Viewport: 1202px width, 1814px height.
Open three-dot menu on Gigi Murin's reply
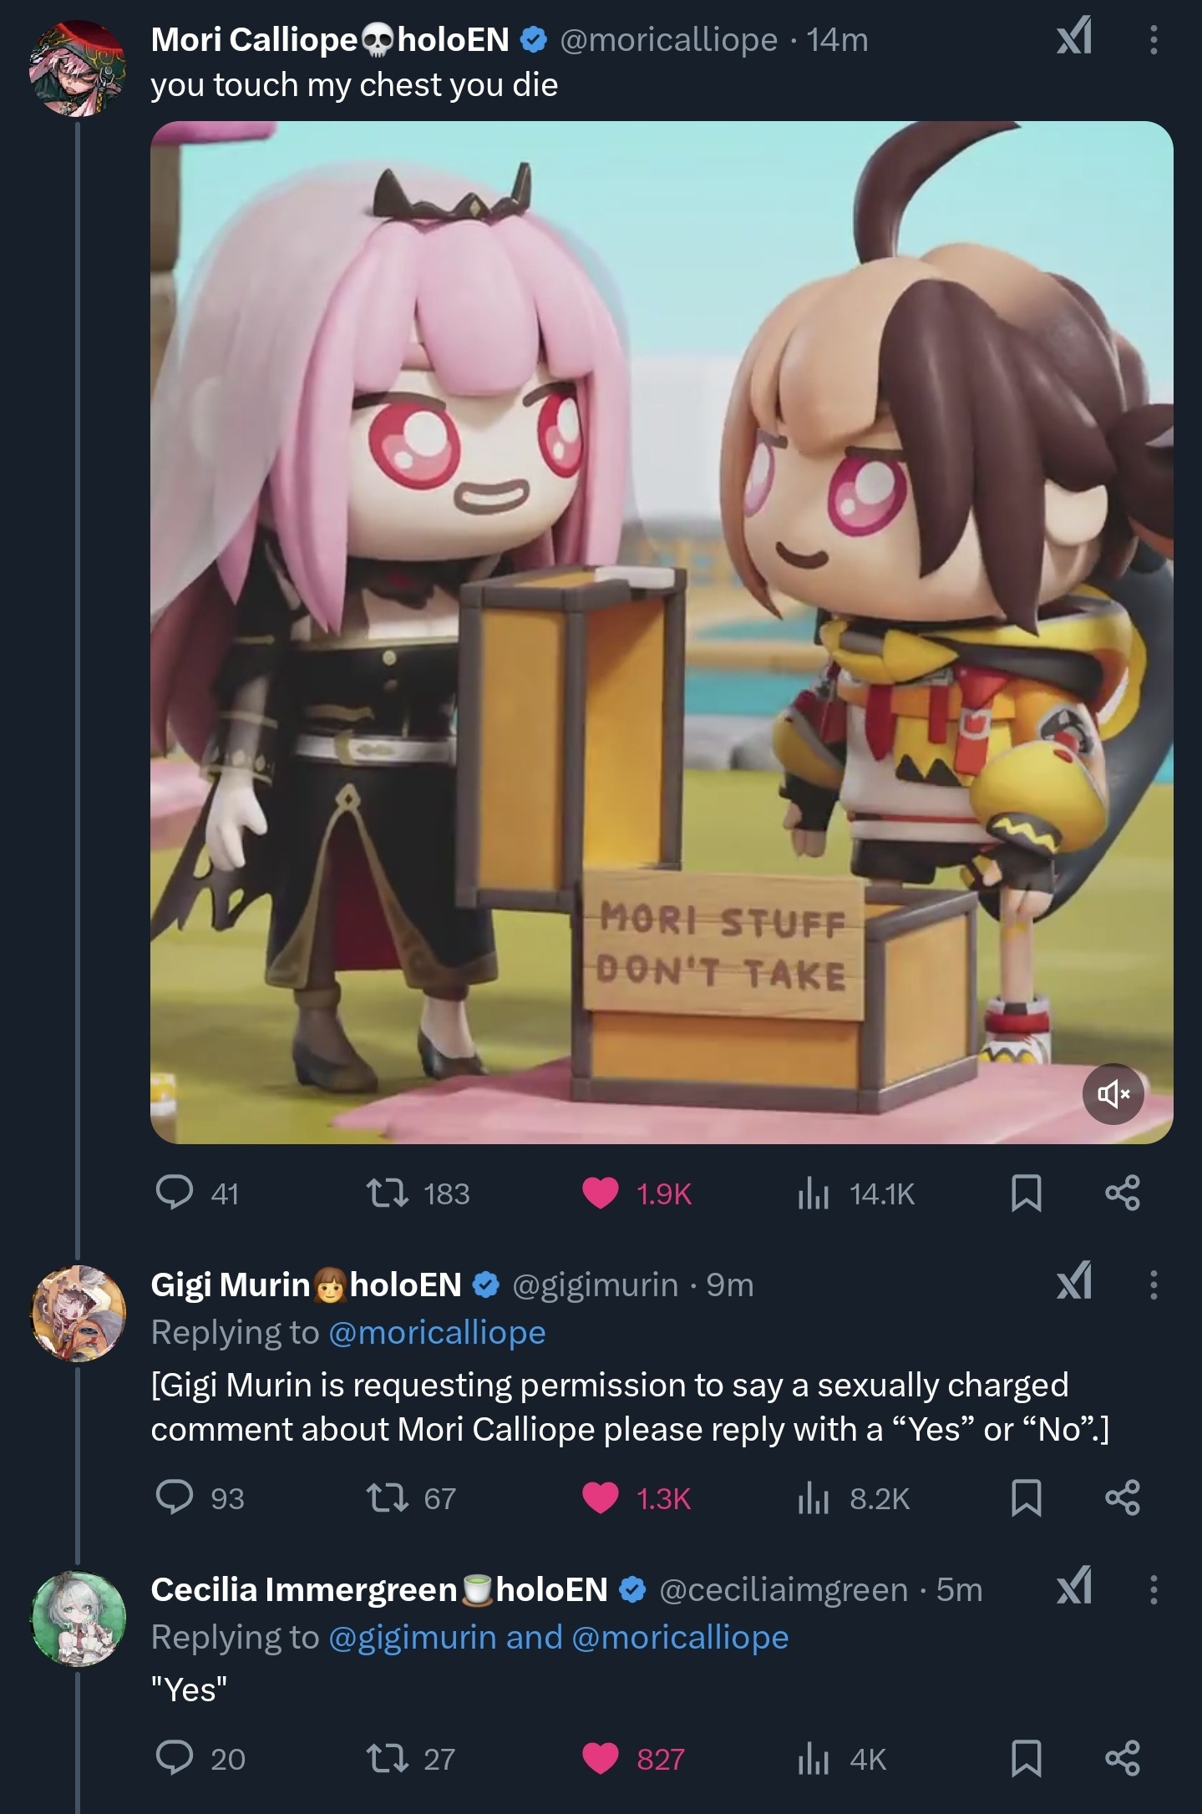coord(1154,1284)
